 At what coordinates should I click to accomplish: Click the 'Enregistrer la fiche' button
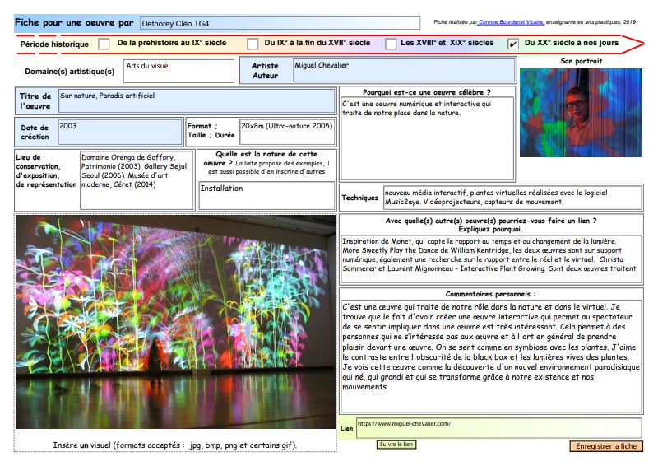606,446
